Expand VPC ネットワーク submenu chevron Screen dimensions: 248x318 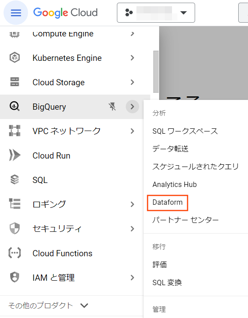132,131
